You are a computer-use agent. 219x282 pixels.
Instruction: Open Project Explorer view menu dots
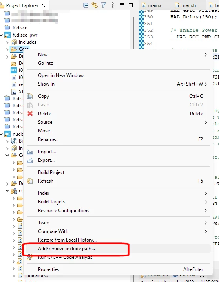pyautogui.click(x=113, y=5)
